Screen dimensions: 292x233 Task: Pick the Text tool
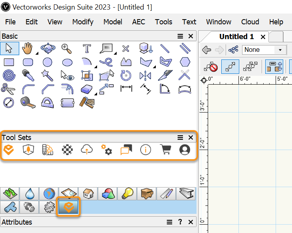87,49
